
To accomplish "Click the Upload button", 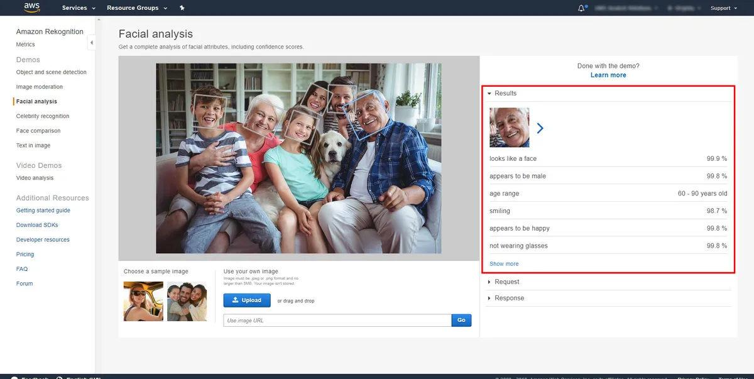I will coord(247,300).
